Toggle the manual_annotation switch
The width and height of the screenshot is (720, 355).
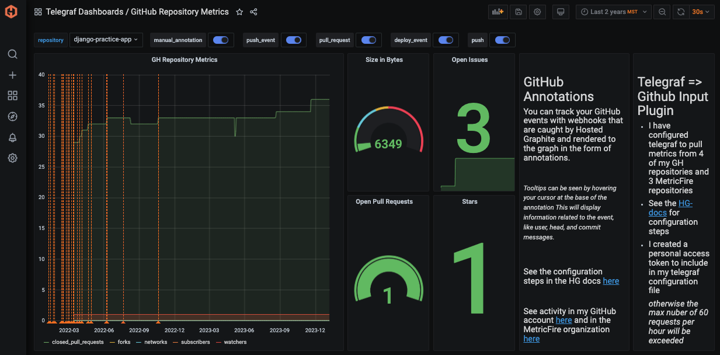221,40
